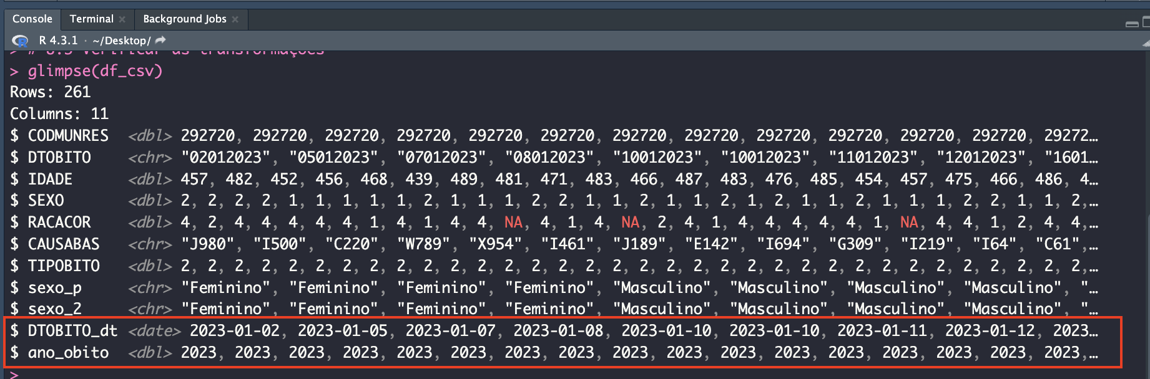
Task: Close the Terminal tab with its x
Action: pyautogui.click(x=122, y=19)
